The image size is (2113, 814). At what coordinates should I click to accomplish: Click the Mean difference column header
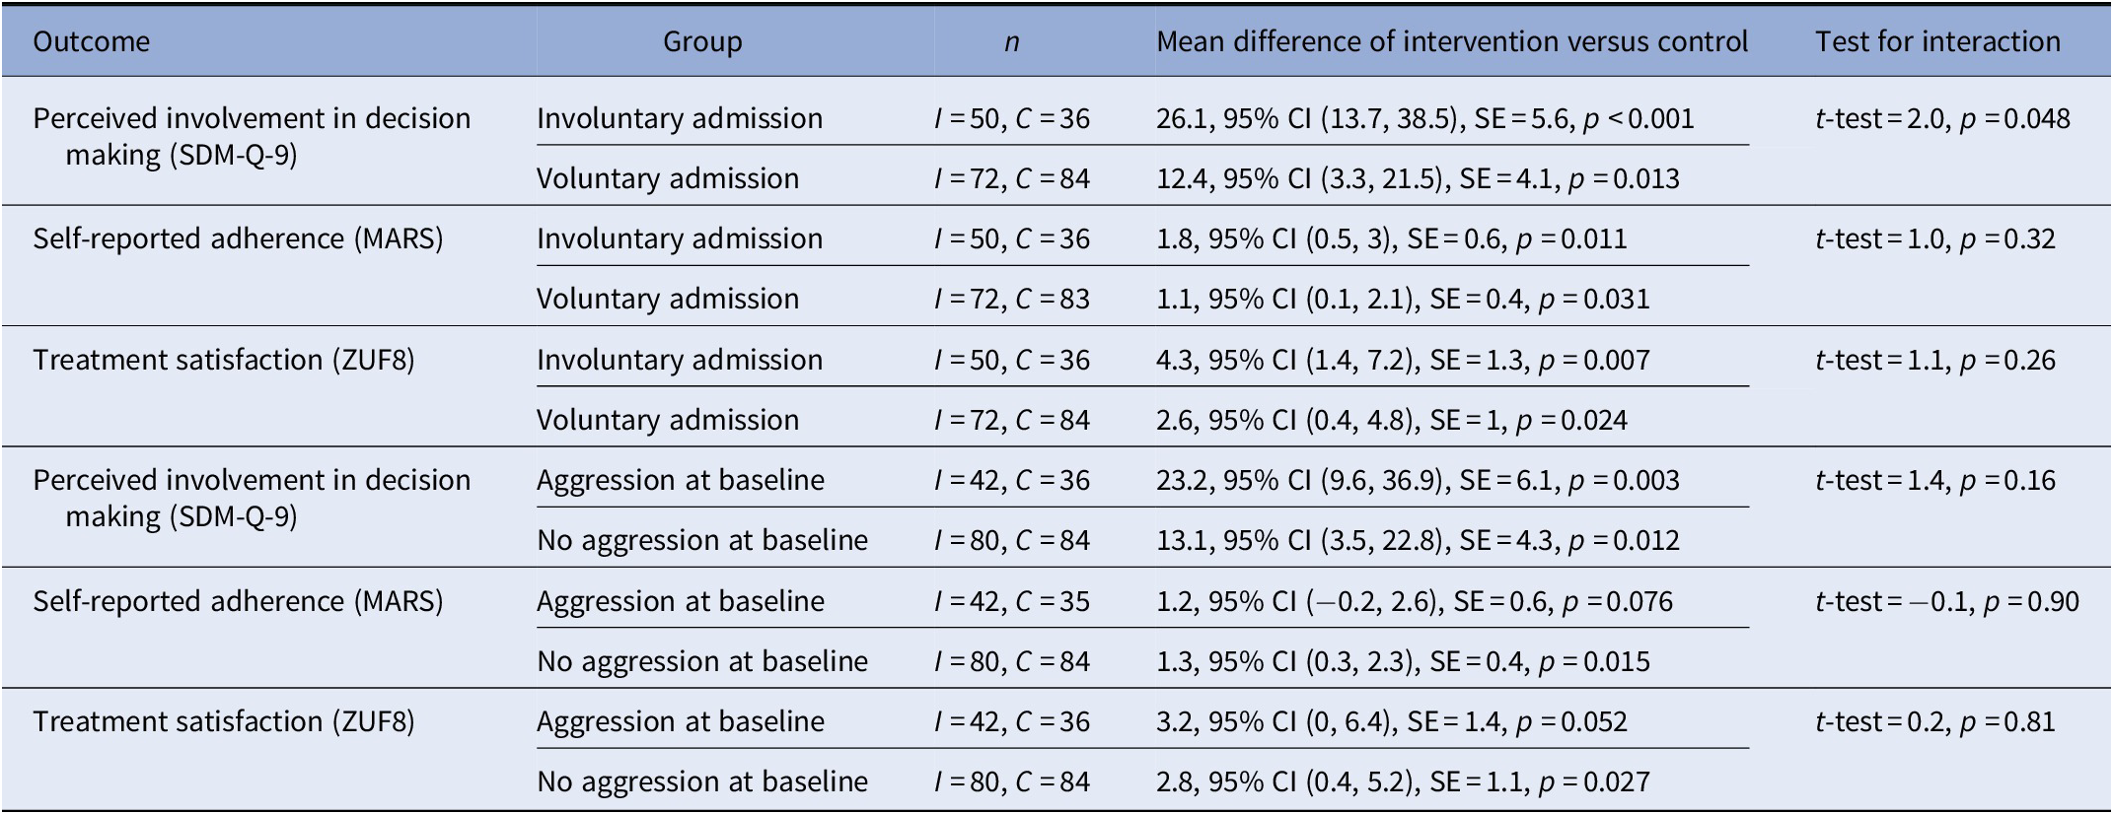[x=1451, y=42]
